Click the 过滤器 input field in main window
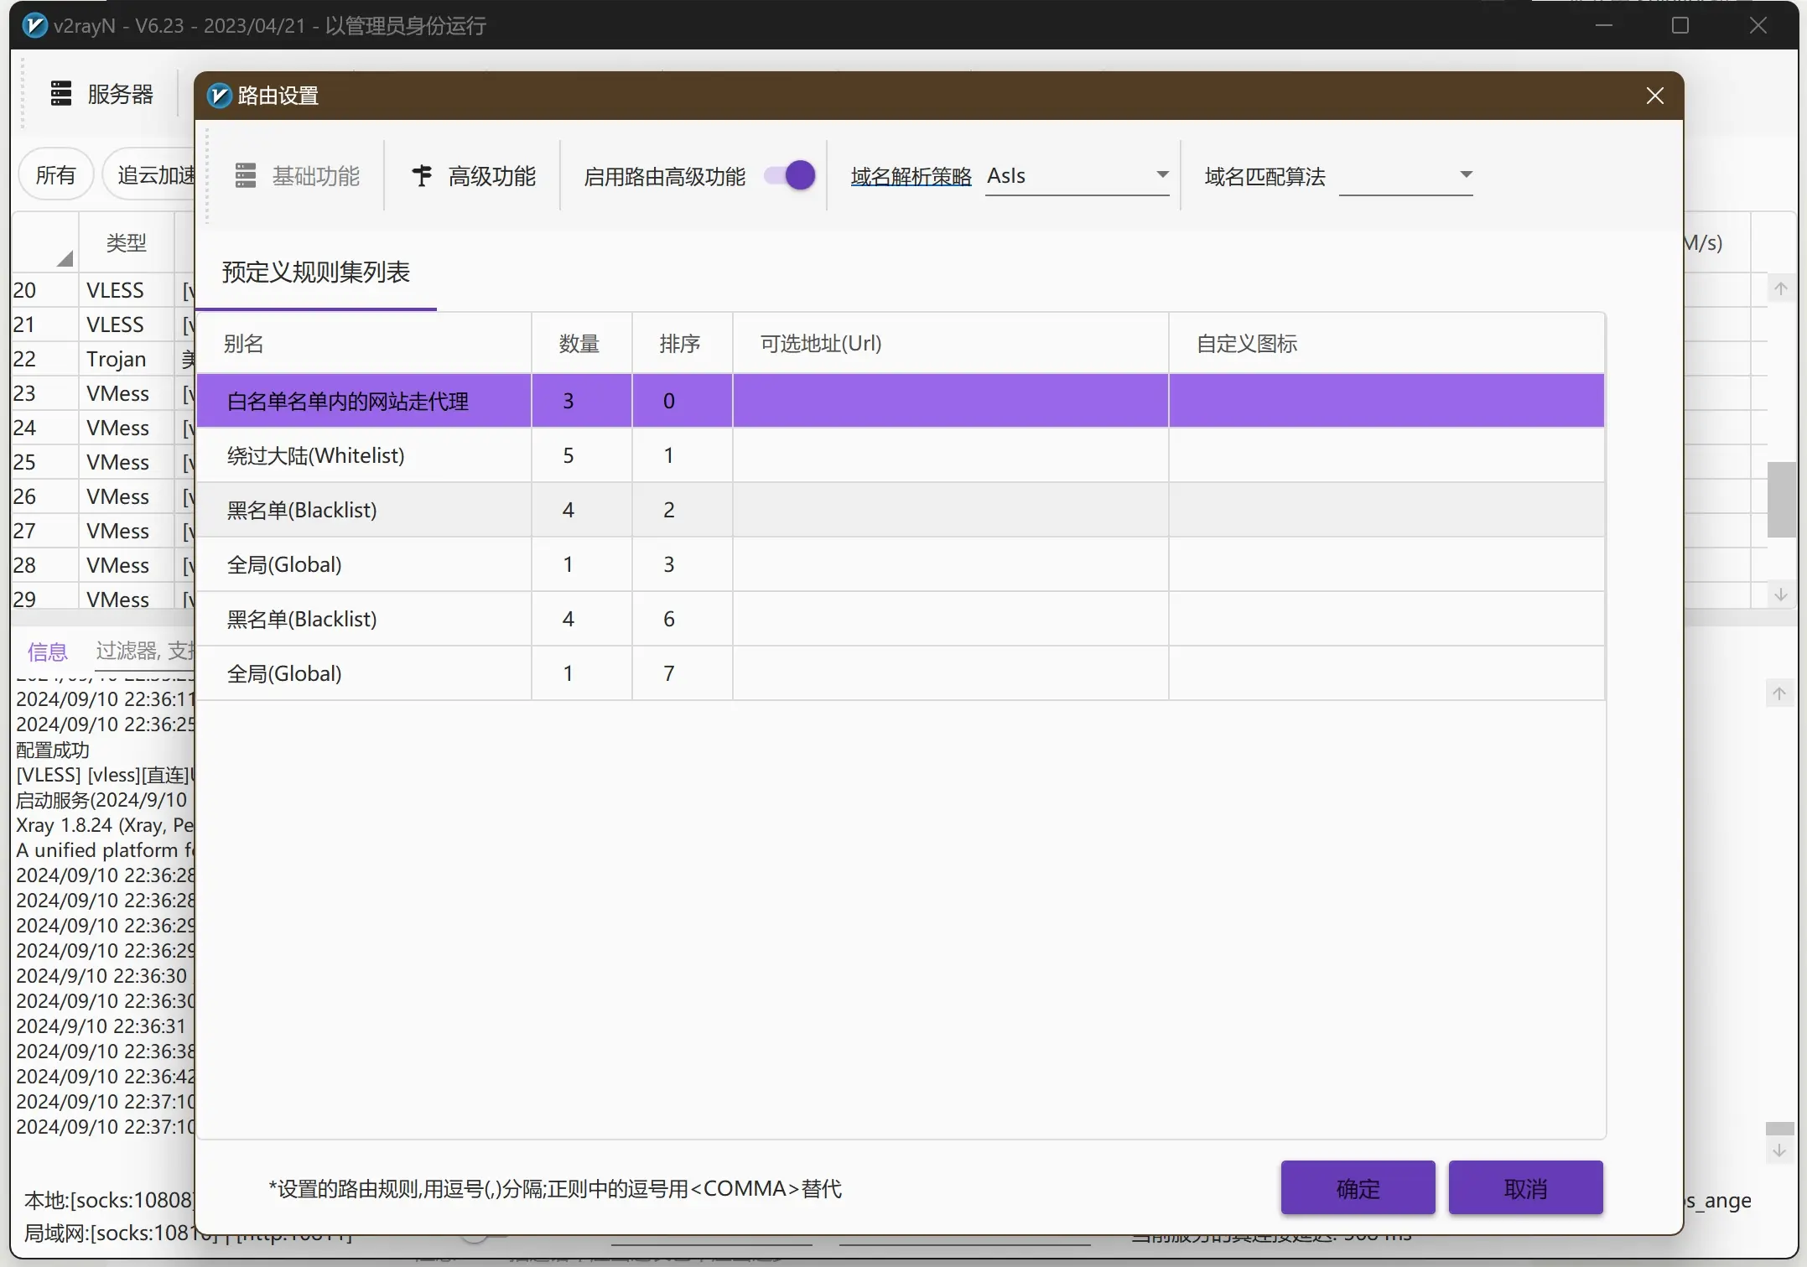 click(145, 652)
